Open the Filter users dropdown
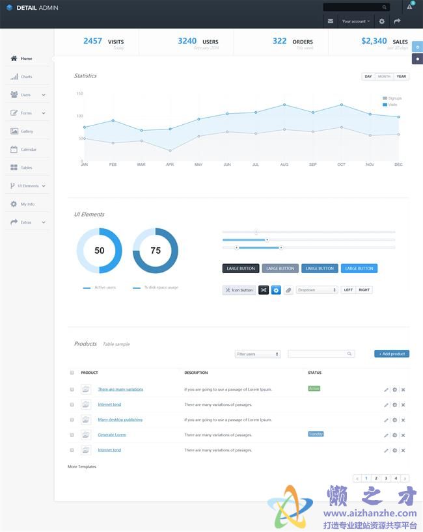423x532 pixels. (258, 354)
